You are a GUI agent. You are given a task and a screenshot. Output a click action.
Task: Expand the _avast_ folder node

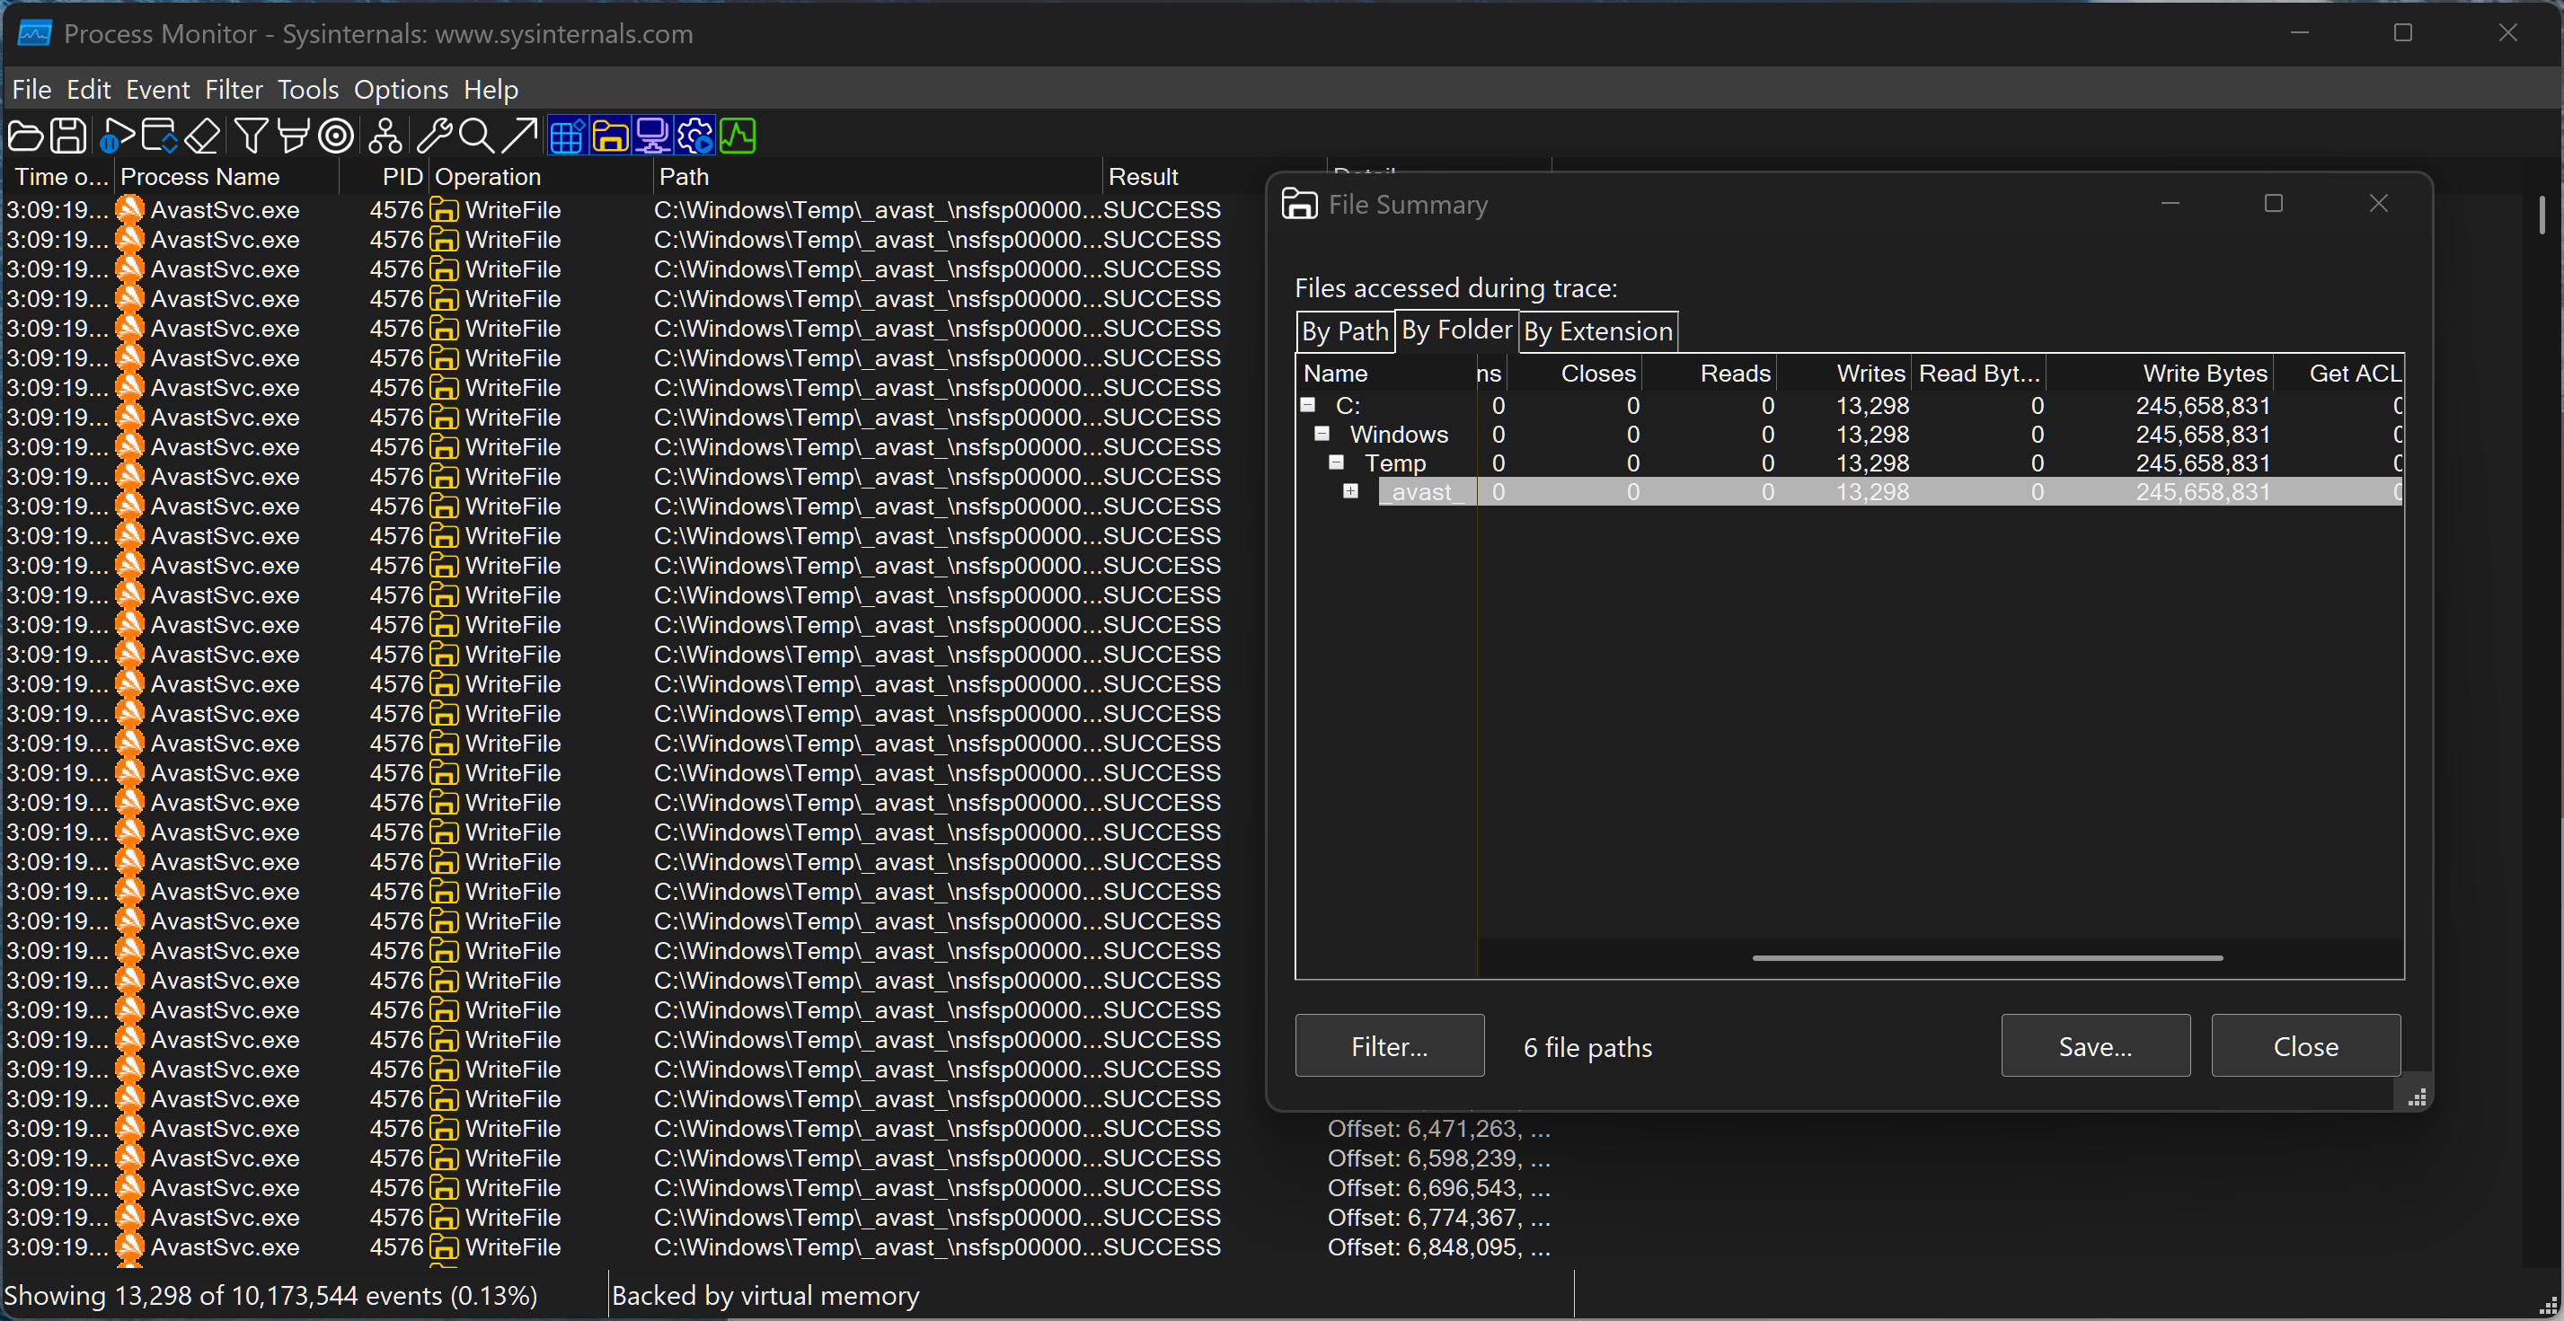(1350, 491)
